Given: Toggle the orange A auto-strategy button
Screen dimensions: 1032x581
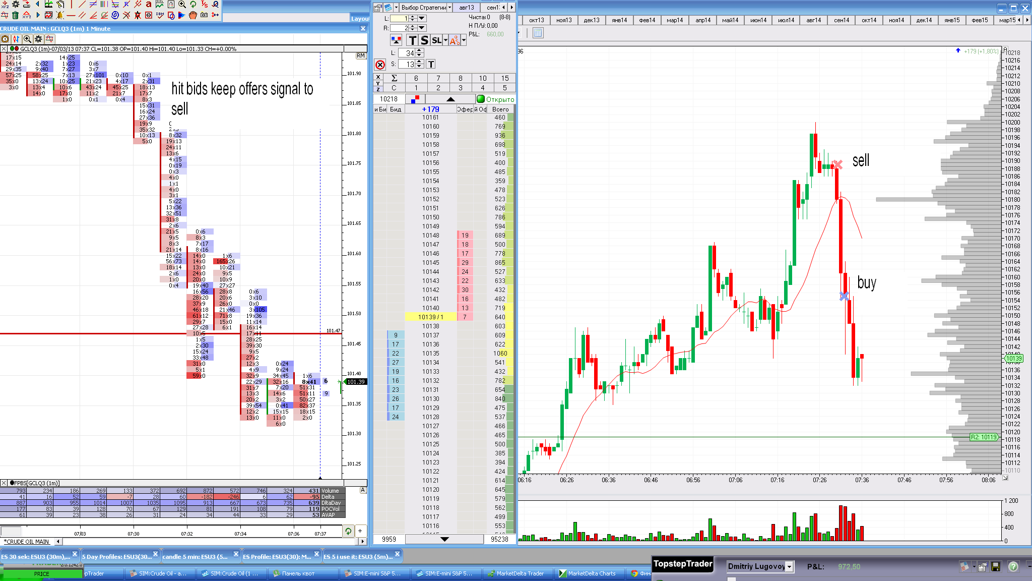Looking at the screenshot, I should click(x=455, y=40).
